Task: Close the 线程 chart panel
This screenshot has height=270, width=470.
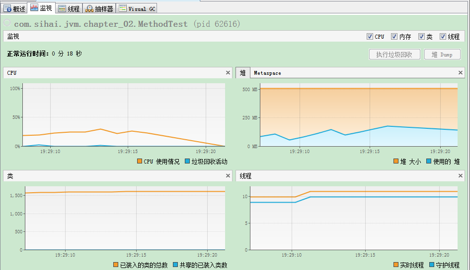Action: click(461, 176)
